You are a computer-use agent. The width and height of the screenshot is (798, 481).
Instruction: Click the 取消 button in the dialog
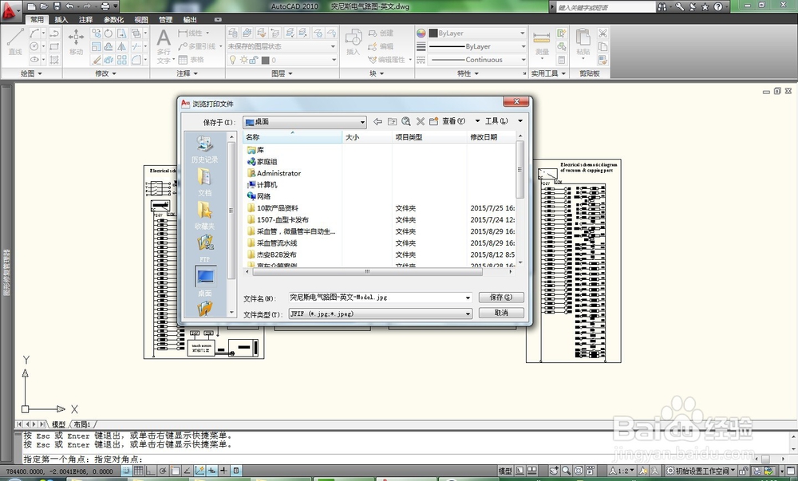501,313
